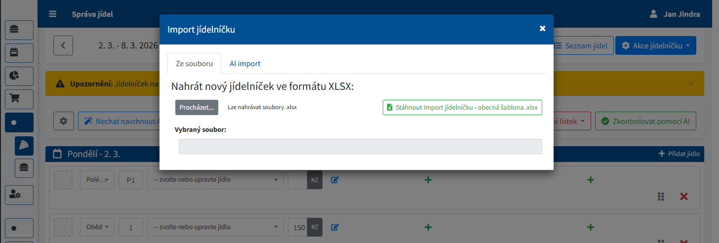Click the edit icon in the P1 row
719x243 pixels.
(335, 180)
